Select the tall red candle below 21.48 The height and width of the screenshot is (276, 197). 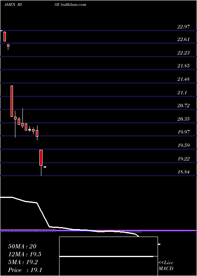click(12, 101)
